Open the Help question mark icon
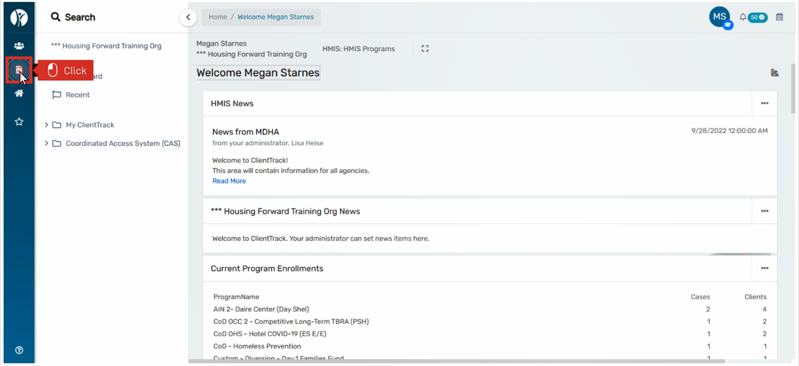Image resolution: width=799 pixels, height=366 pixels. (19, 350)
